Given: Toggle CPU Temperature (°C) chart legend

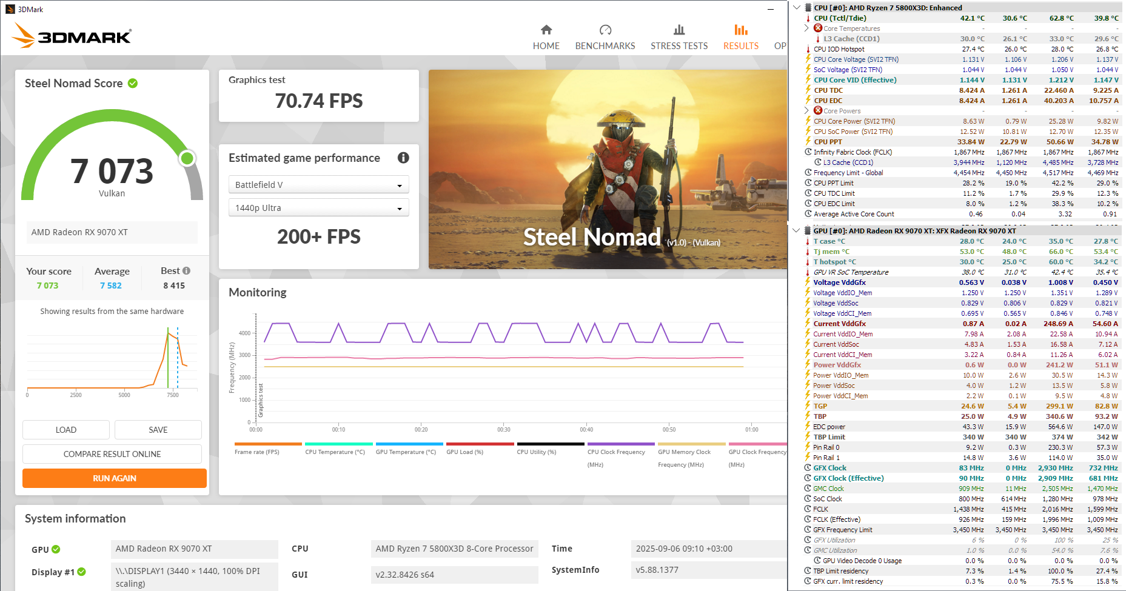Looking at the screenshot, I should (338, 449).
